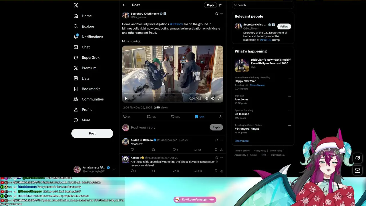Click Grok icon on Auden's reply
Image resolution: width=366 pixels, height=206 pixels.
[217, 140]
